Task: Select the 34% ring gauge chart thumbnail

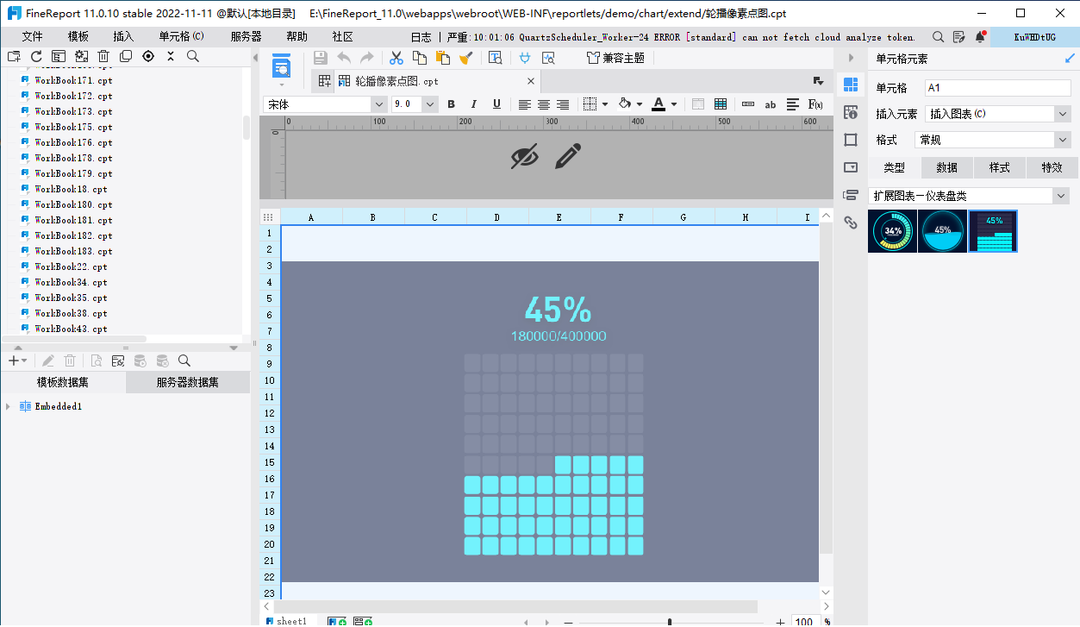Action: [x=892, y=231]
